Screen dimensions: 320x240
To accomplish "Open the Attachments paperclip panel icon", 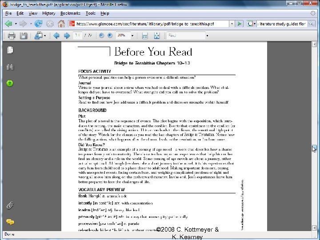I will coord(10,205).
